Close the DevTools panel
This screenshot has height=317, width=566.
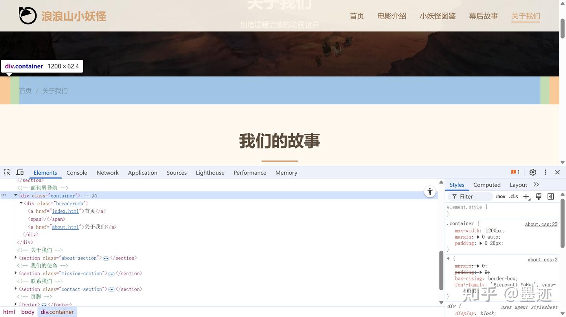pos(557,172)
